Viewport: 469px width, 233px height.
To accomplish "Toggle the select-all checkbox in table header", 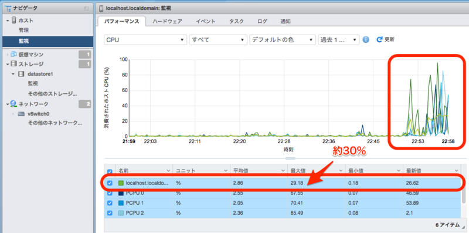I will (110, 171).
